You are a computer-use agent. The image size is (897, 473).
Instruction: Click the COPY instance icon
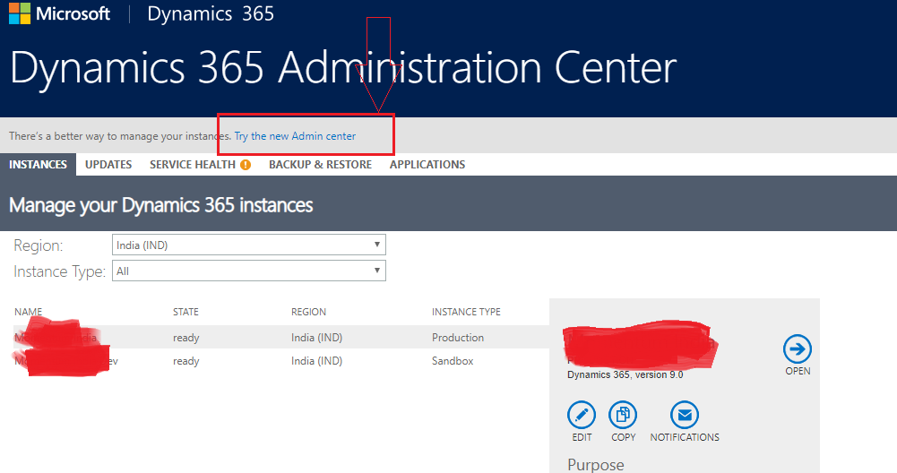tap(623, 415)
